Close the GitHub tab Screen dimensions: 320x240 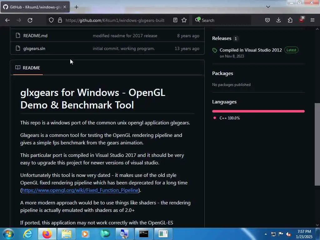[x=64, y=7]
